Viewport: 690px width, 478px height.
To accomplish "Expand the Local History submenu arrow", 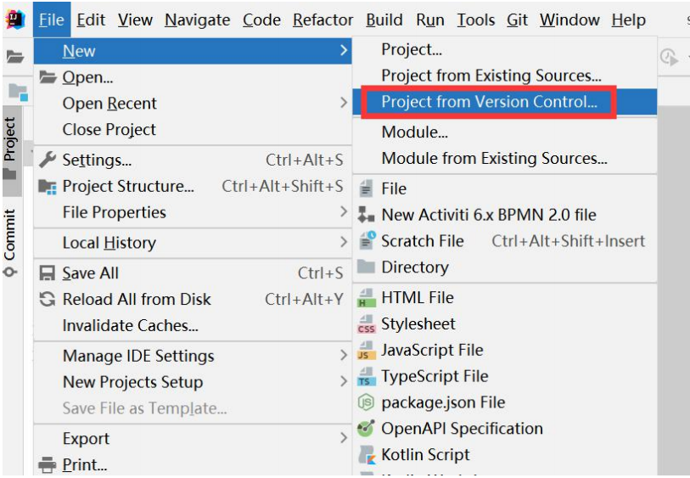I will (344, 242).
